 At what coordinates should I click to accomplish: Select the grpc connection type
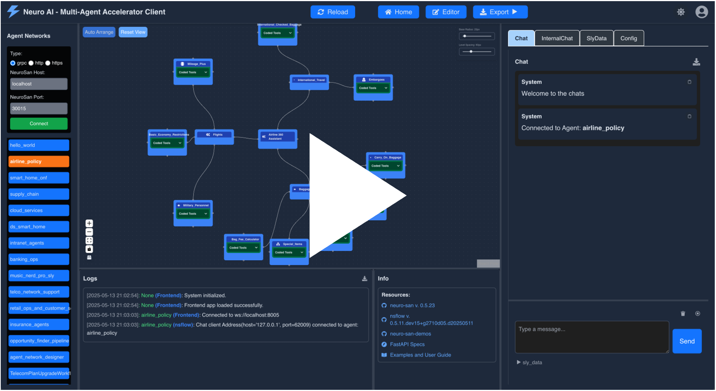[x=13, y=63]
